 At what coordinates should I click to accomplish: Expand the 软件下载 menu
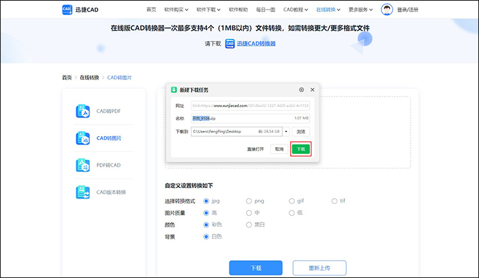coord(208,10)
